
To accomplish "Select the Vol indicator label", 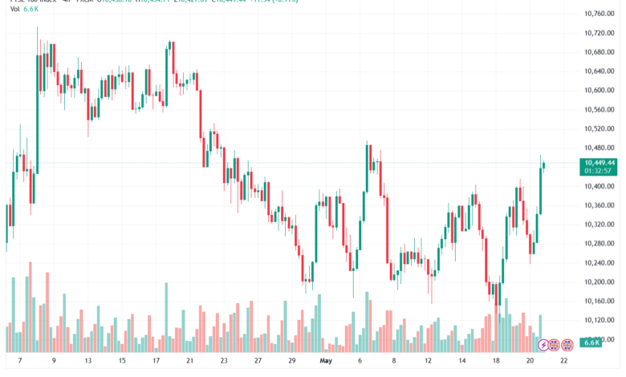I will [14, 9].
